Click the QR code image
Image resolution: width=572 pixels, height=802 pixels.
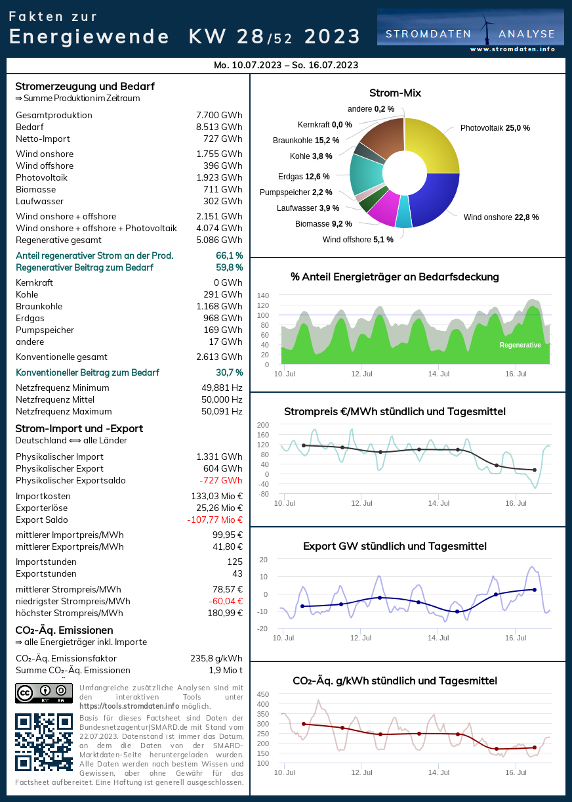click(x=44, y=742)
